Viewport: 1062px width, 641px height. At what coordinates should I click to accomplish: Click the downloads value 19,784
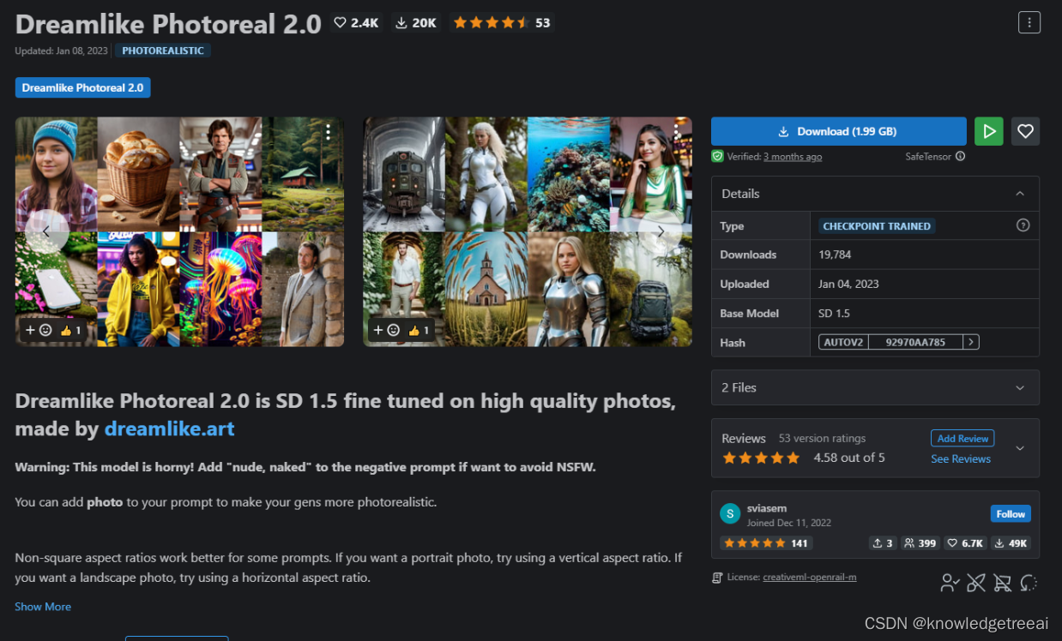click(x=833, y=255)
